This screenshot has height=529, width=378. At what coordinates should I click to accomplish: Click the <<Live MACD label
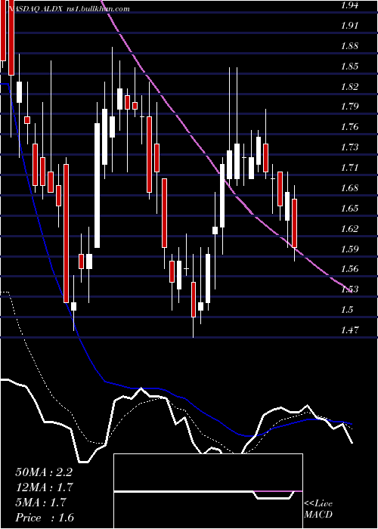[x=318, y=509]
